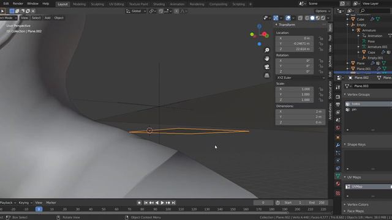Open the Object Data mesh tab icon
Image resolution: width=392 pixels, height=220 pixels.
click(338, 176)
